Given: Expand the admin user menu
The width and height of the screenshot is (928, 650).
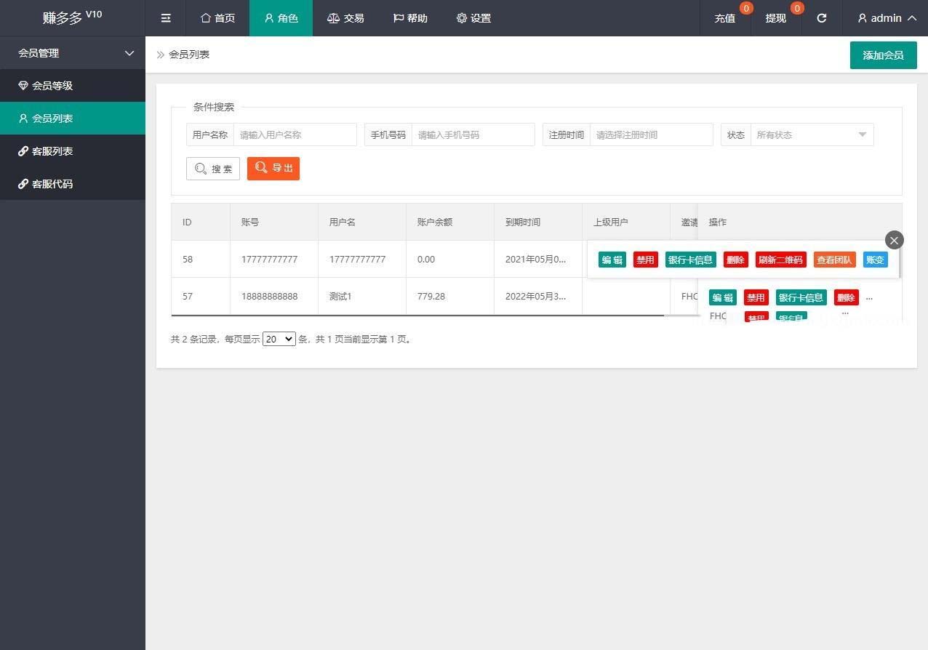Looking at the screenshot, I should 887,18.
